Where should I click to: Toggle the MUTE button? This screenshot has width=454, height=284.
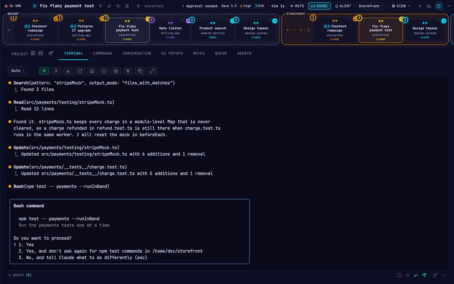[x=297, y=6]
